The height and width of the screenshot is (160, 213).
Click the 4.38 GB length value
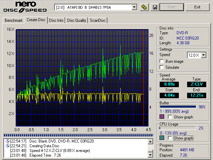tap(183, 43)
